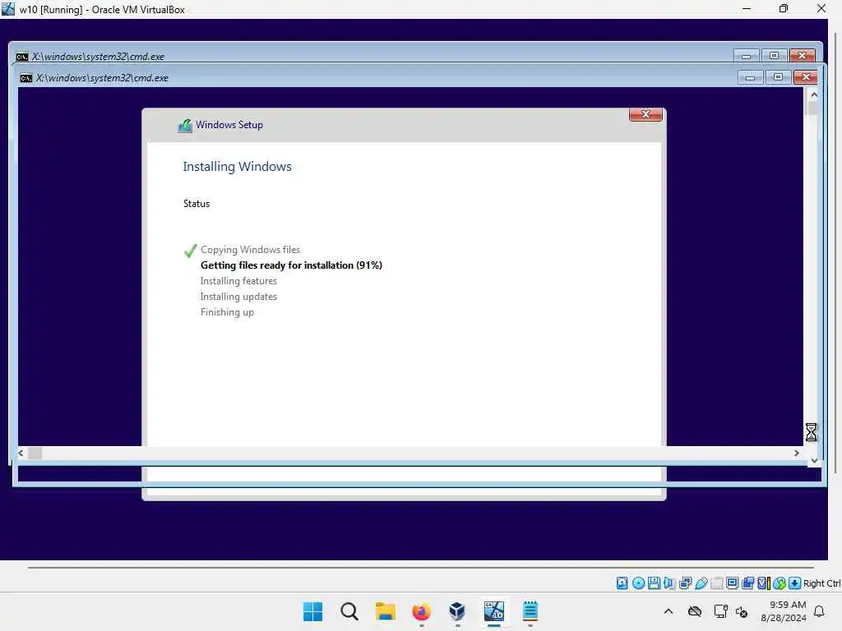Click 'Getting files ready for installation (91%)'
Screen dimensions: 842x631
292,265
